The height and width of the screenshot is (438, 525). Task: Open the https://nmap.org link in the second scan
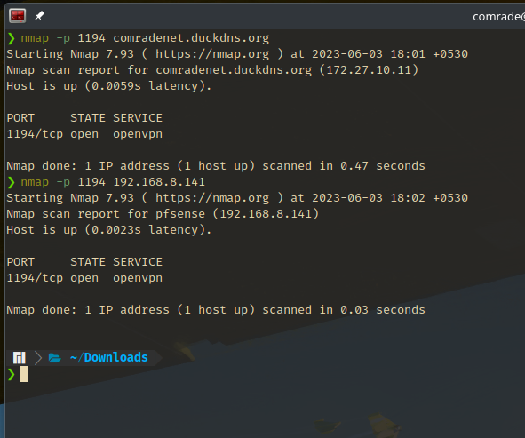click(x=212, y=198)
